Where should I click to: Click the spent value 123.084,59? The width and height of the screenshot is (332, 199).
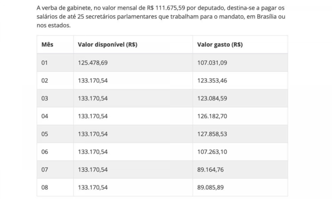point(212,98)
